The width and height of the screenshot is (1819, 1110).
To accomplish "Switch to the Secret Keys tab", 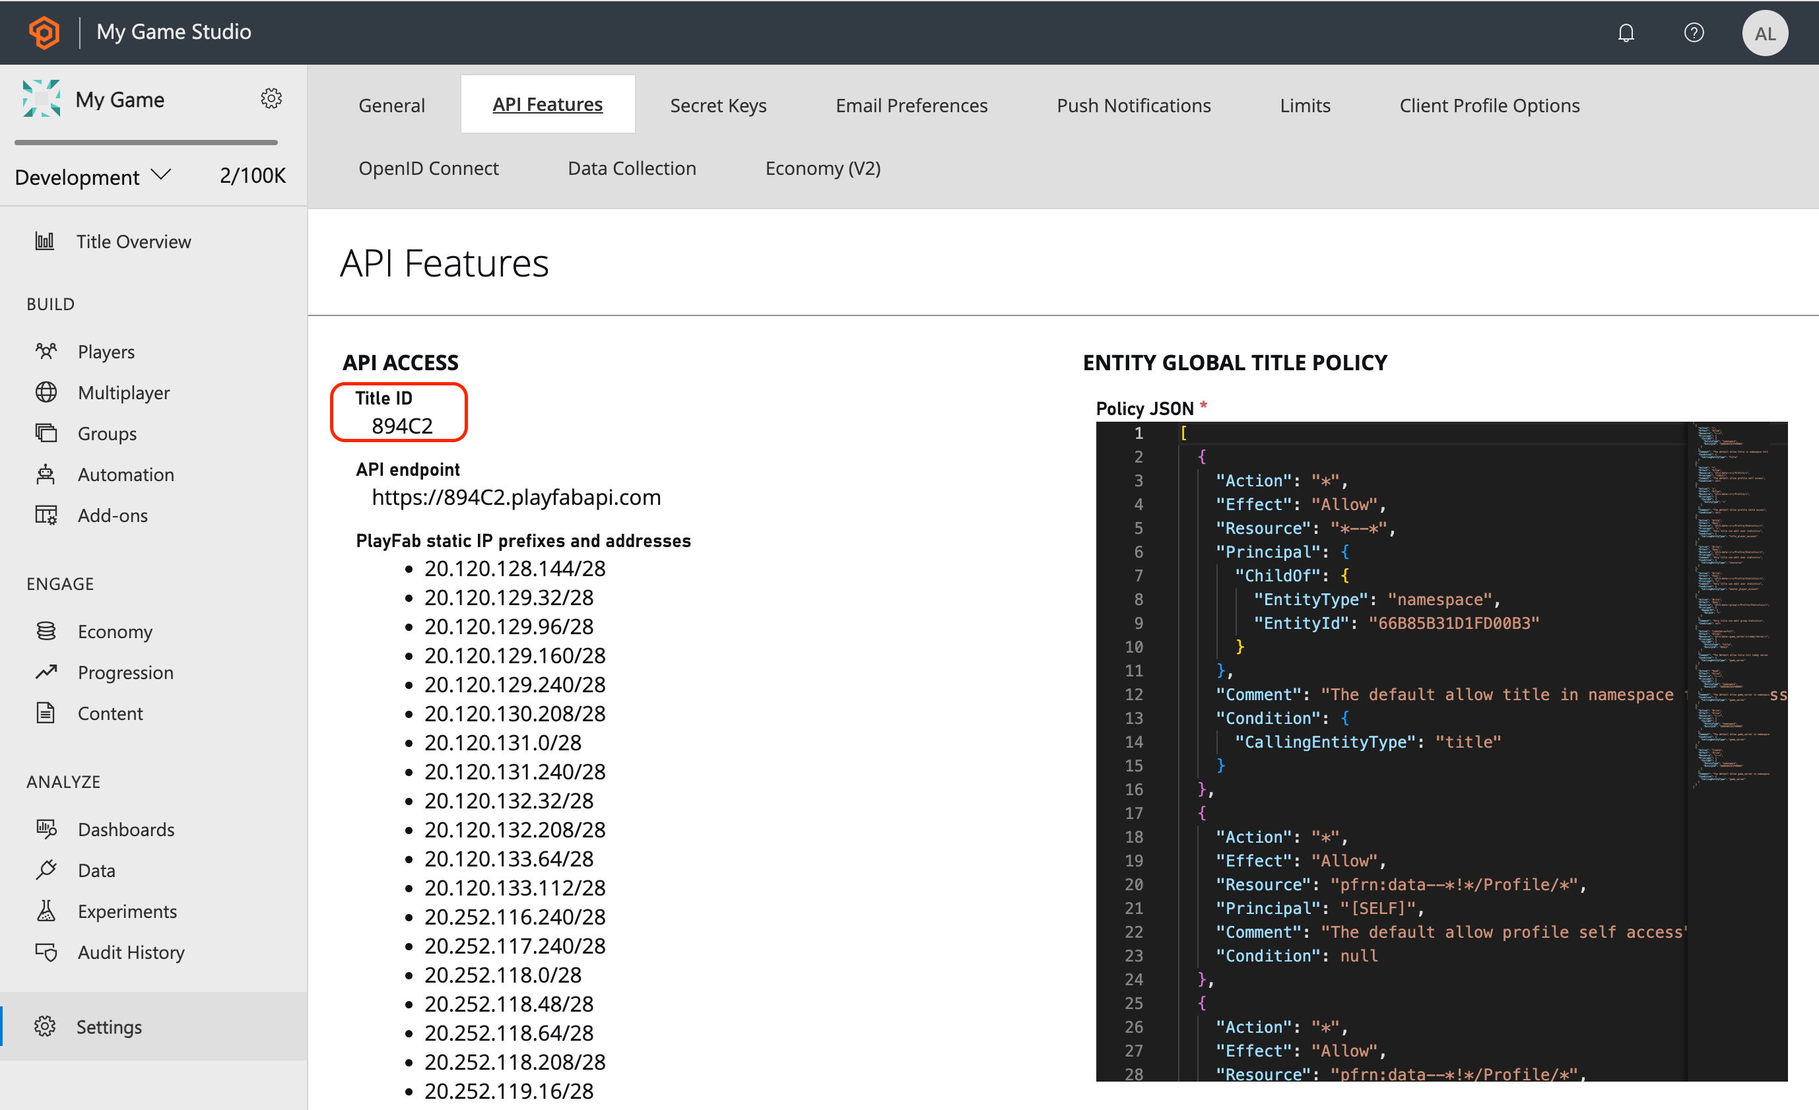I will tap(717, 105).
